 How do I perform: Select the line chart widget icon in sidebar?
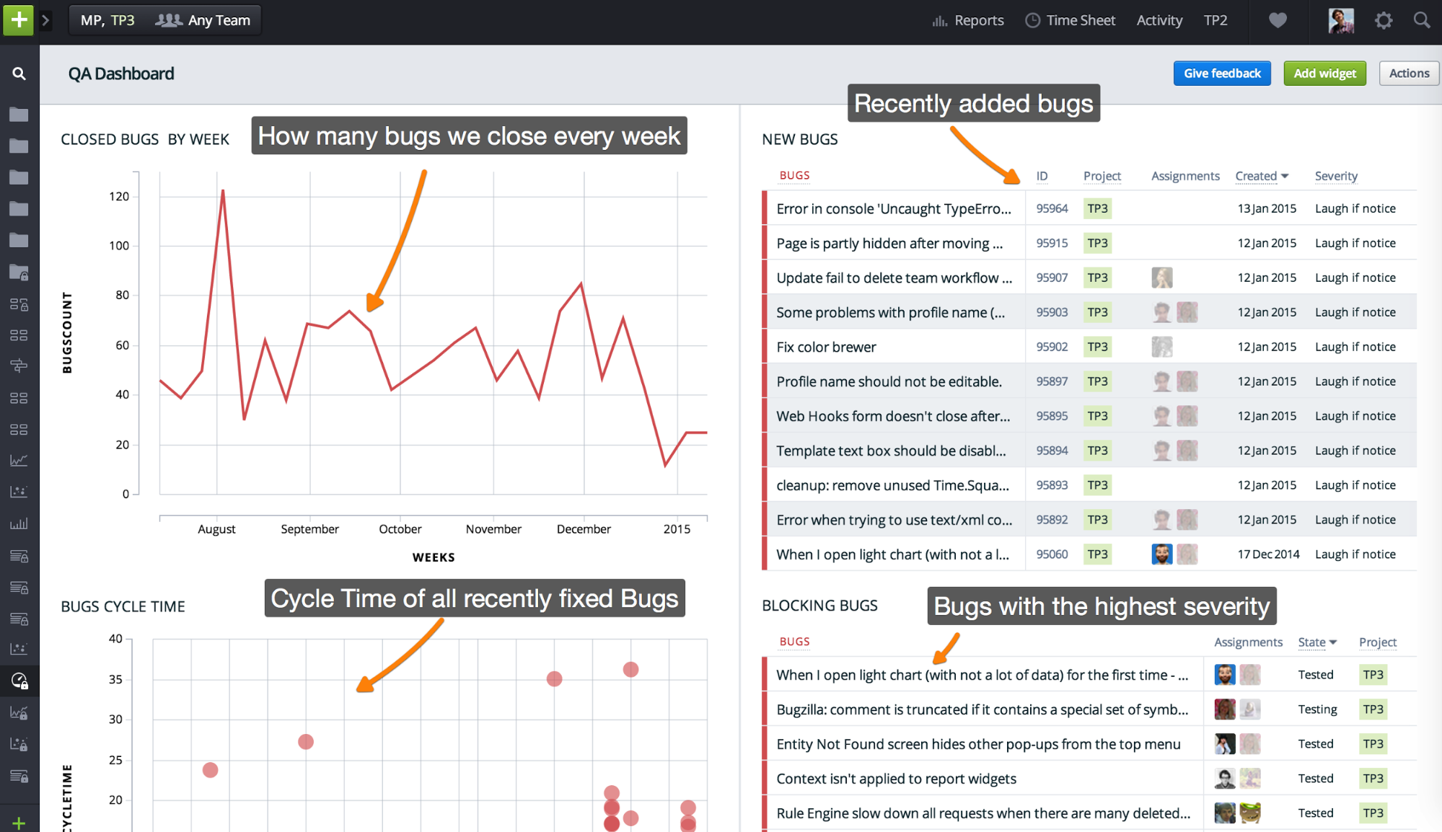pyautogui.click(x=18, y=459)
